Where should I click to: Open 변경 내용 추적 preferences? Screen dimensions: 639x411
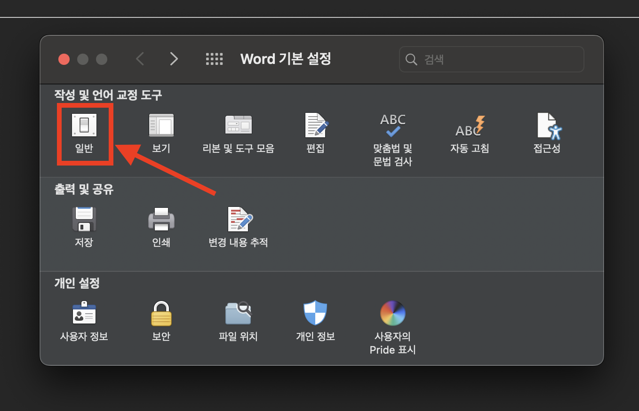[x=239, y=228]
